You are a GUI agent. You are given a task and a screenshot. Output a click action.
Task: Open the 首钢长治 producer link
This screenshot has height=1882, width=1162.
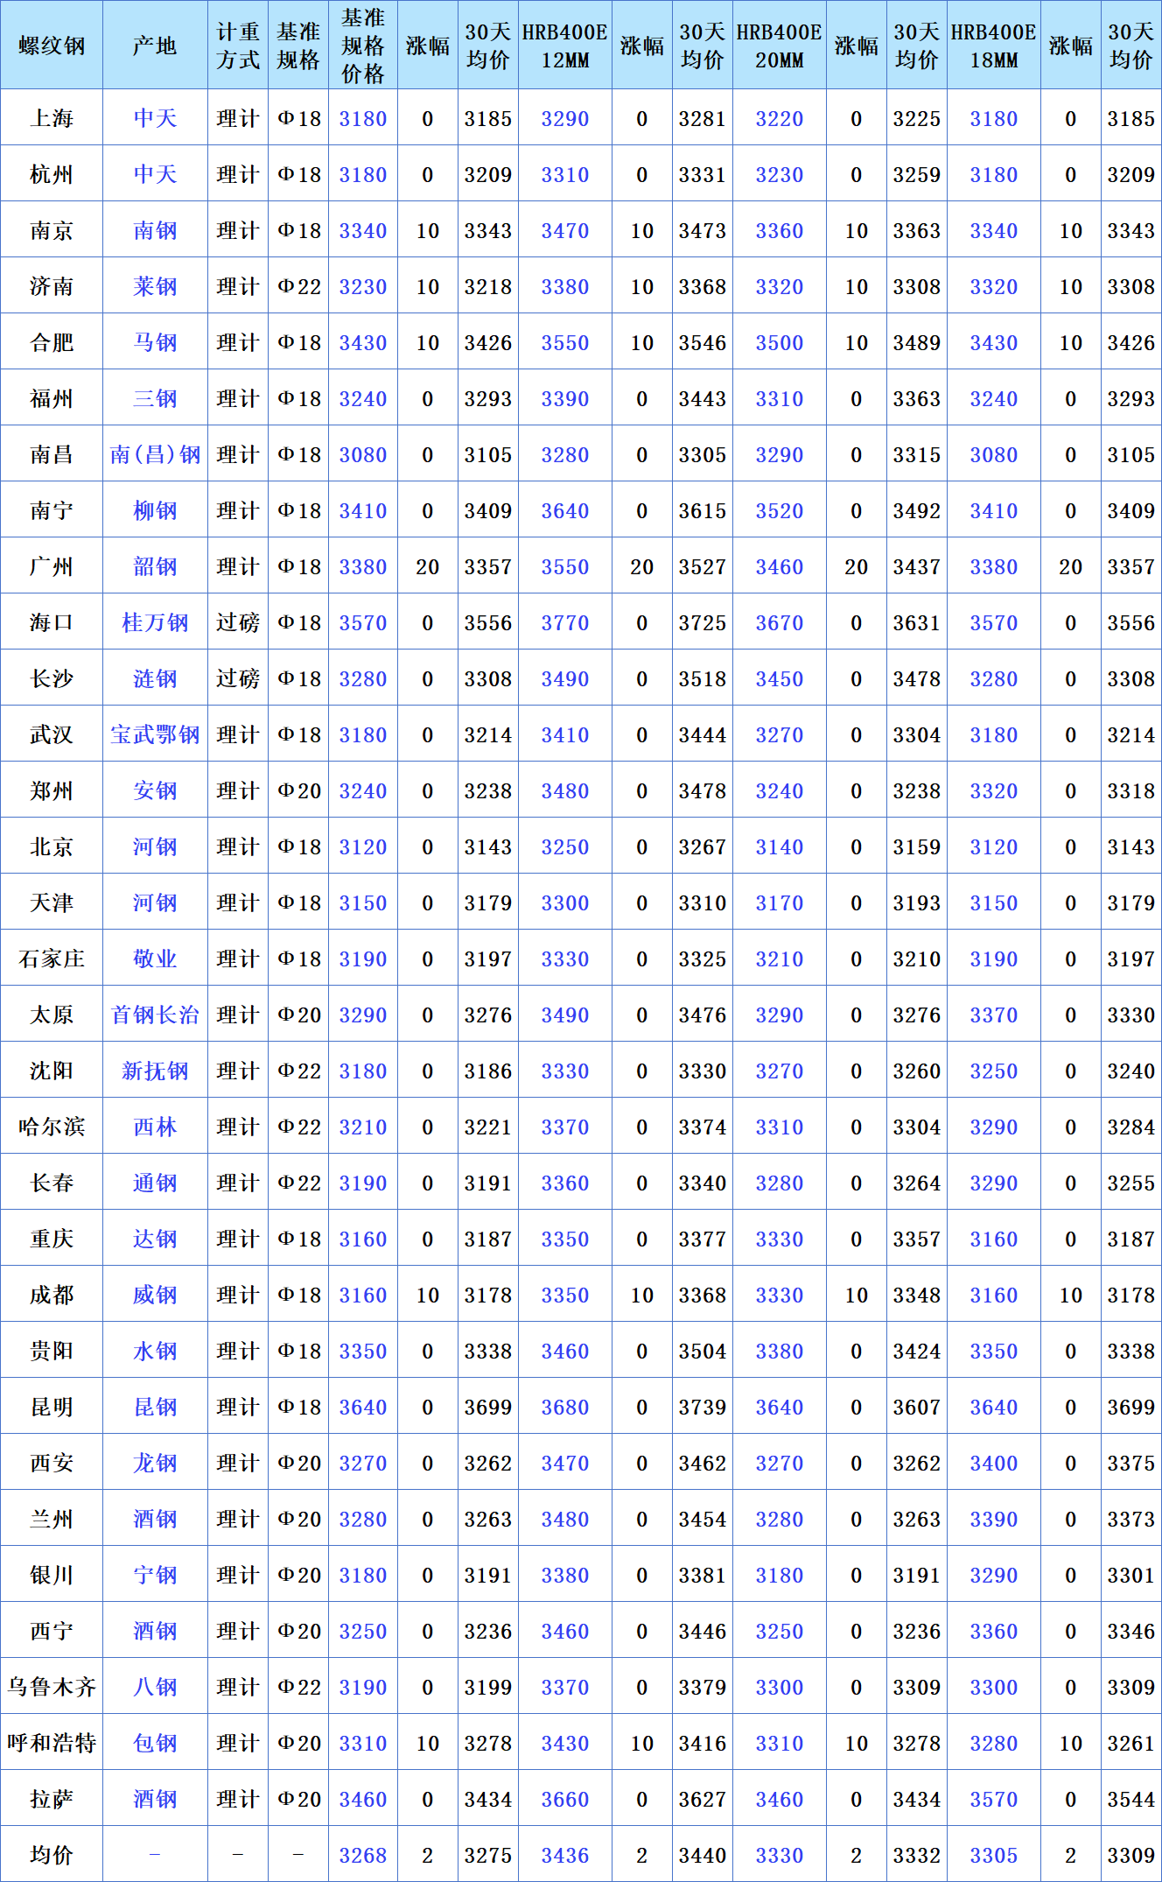click(x=155, y=1015)
